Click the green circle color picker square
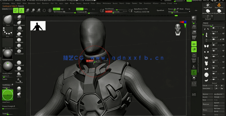This screenshot has height=116, width=226. (8, 95)
